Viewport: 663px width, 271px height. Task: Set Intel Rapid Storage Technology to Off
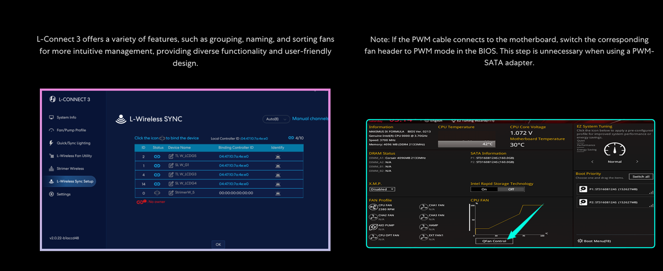(x=511, y=189)
